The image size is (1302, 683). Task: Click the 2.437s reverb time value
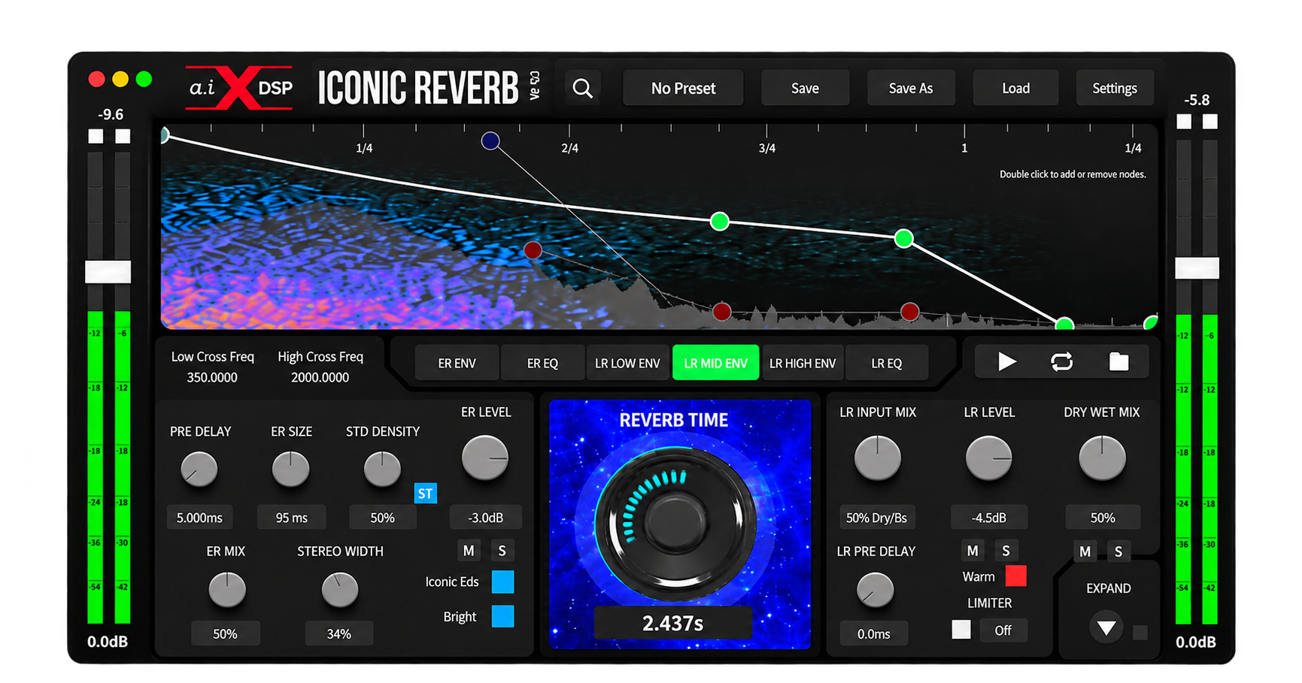(x=672, y=623)
